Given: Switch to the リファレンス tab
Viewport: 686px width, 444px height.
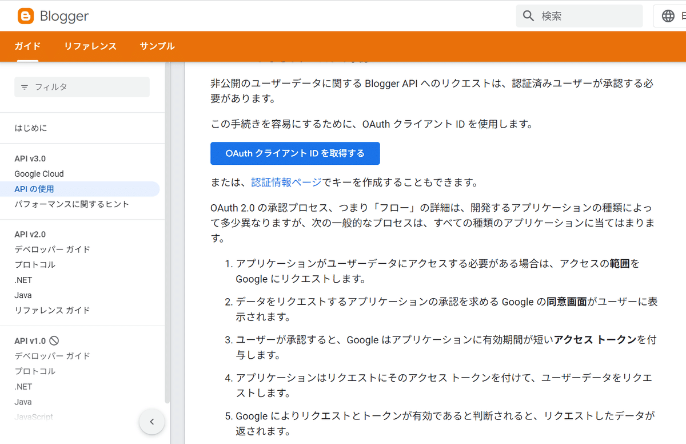Looking at the screenshot, I should pyautogui.click(x=90, y=46).
